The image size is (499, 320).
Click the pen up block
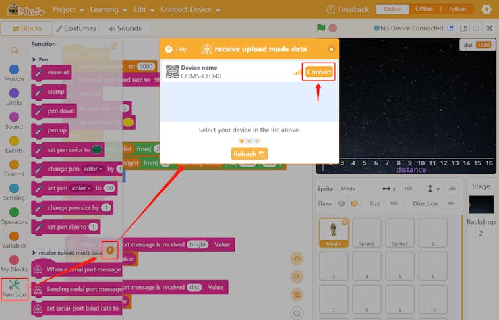tap(50, 131)
